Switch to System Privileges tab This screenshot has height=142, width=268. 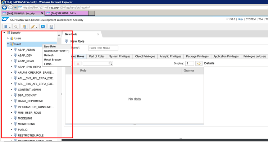point(120,57)
